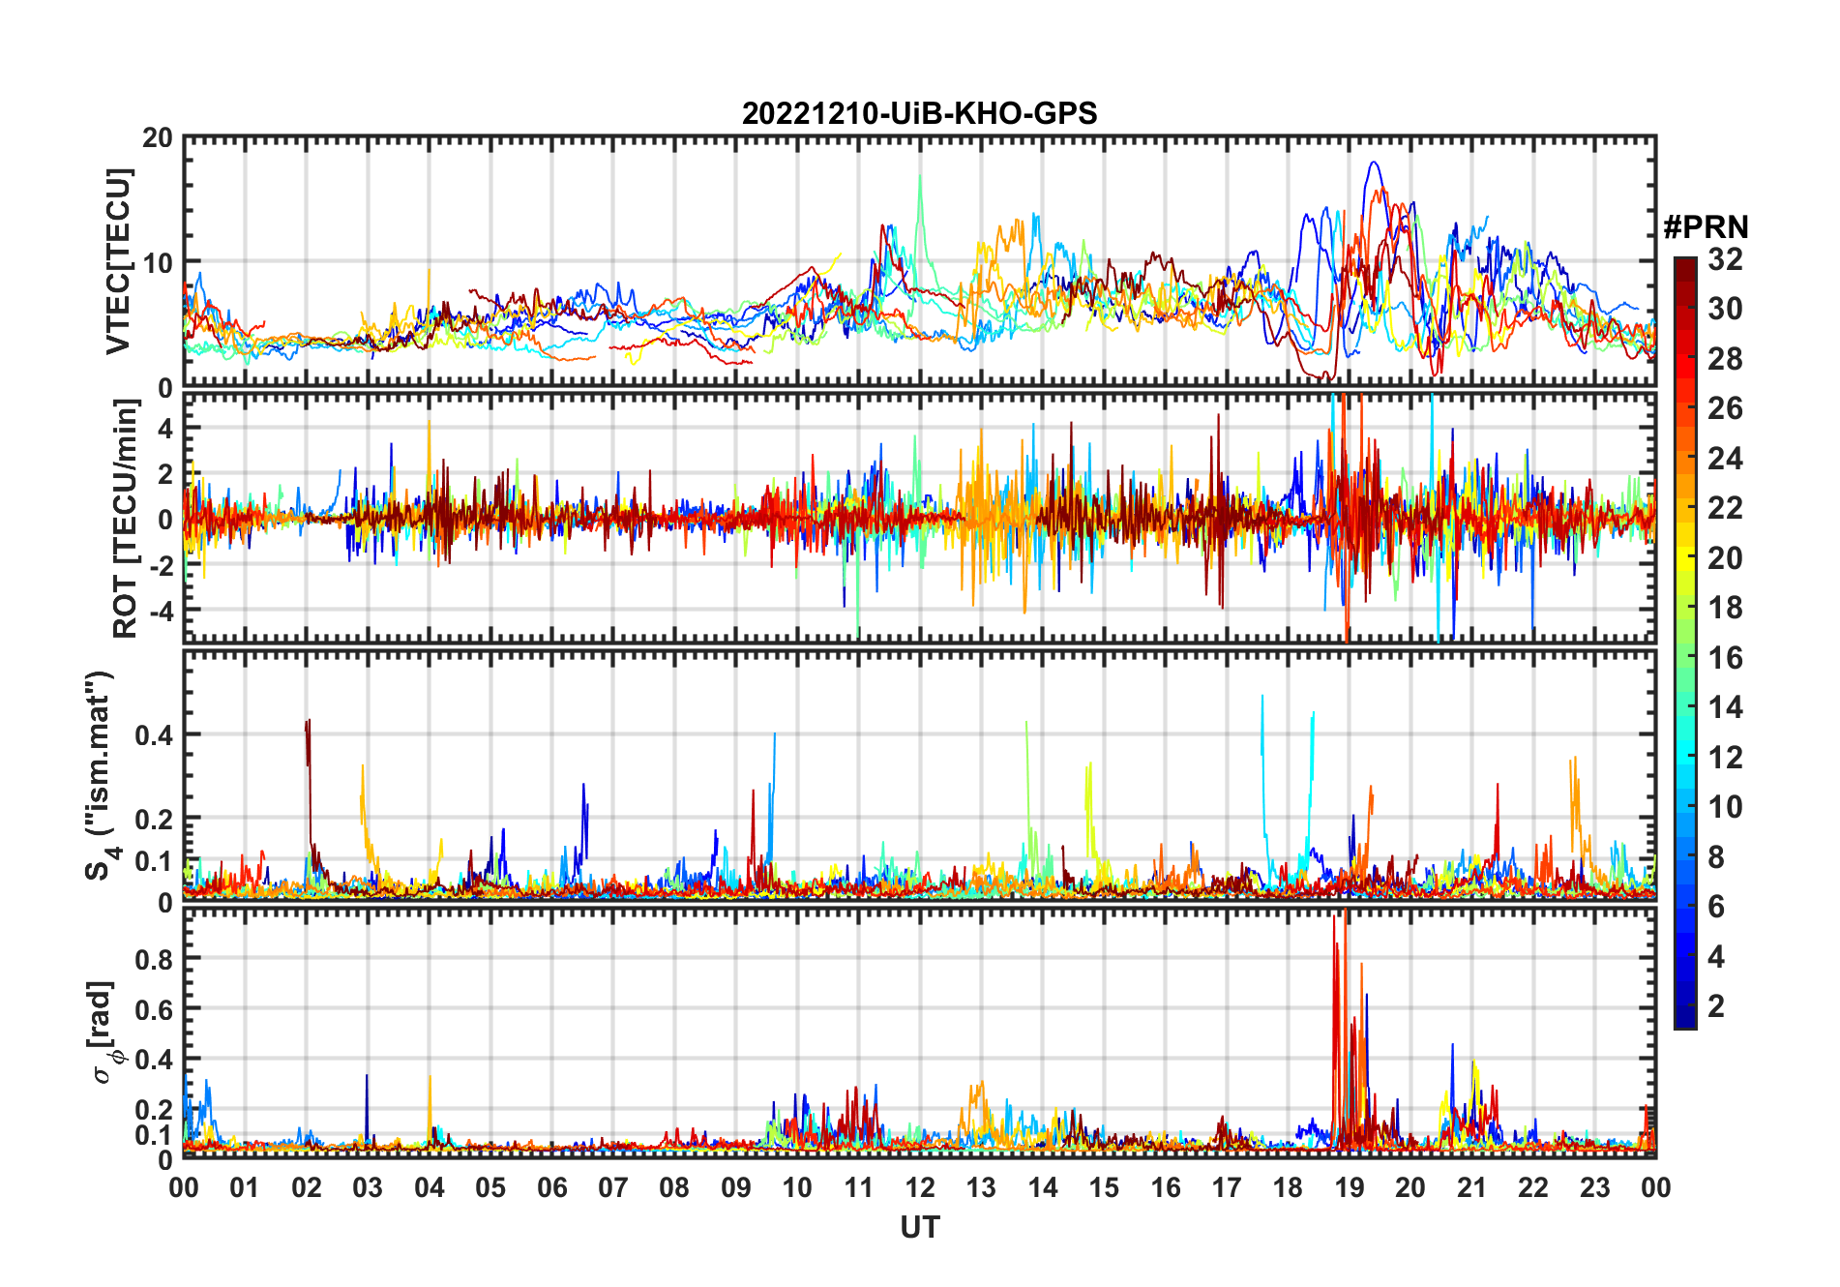The height and width of the screenshot is (1287, 1840).
Task: Select UT axis tick label "09"
Action: pyautogui.click(x=736, y=1187)
